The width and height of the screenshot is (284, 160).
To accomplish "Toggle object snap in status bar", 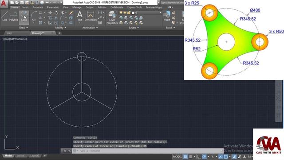I will [226, 156].
